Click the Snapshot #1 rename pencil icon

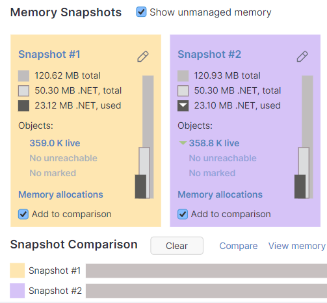(143, 57)
